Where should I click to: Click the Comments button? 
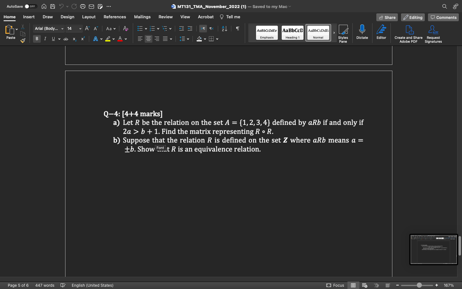(443, 17)
